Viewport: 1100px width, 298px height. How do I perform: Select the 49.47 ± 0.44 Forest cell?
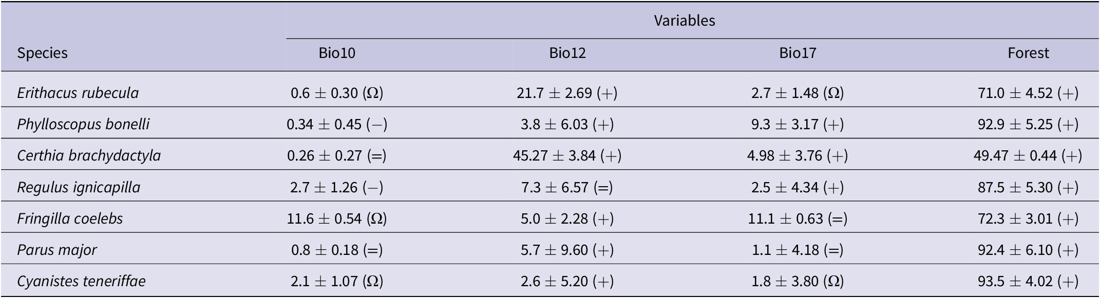point(1028,155)
